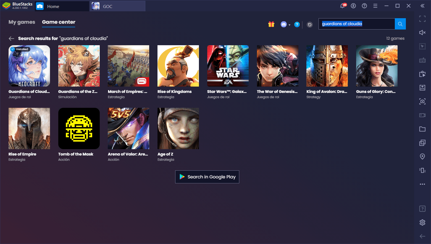431x244 pixels.
Task: Open Guardians of the Zodiacs thumbnail
Action: pyautogui.click(x=79, y=66)
